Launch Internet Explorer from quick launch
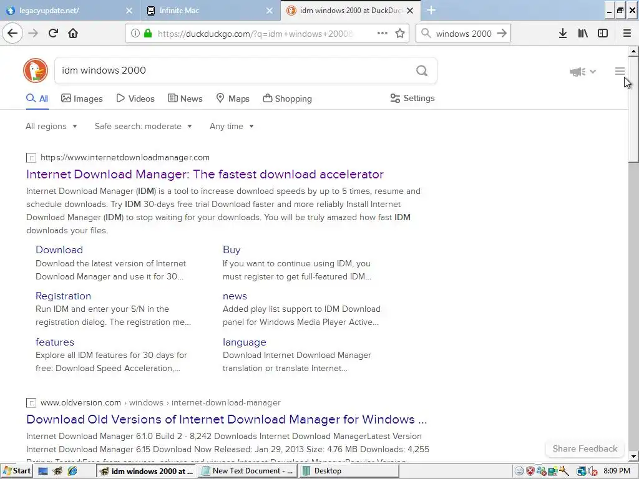The height and width of the screenshot is (479, 639). (x=72, y=472)
